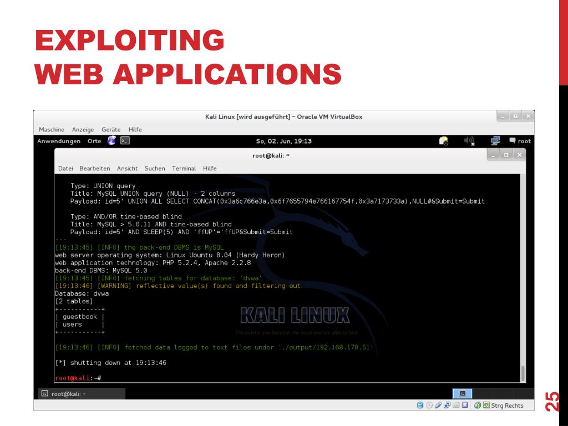568x426 pixels.
Task: Click the 'fetched data logged to text files' line
Action: (x=214, y=347)
